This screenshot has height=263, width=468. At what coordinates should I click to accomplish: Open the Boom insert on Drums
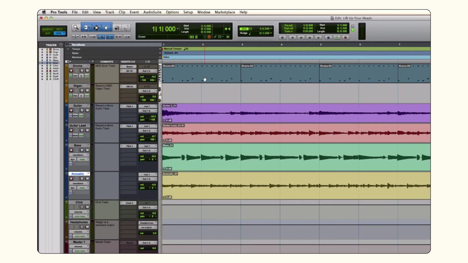click(x=129, y=67)
